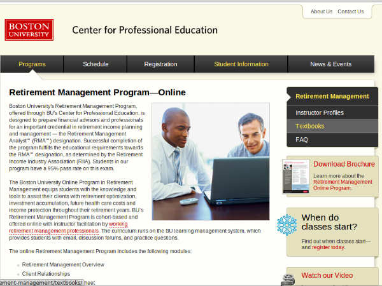Select the News & Events tab
This screenshot has height=286, width=382.
(x=330, y=64)
